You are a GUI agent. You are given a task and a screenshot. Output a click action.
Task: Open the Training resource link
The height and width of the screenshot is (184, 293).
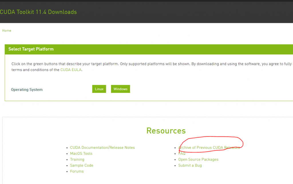pos(77,159)
